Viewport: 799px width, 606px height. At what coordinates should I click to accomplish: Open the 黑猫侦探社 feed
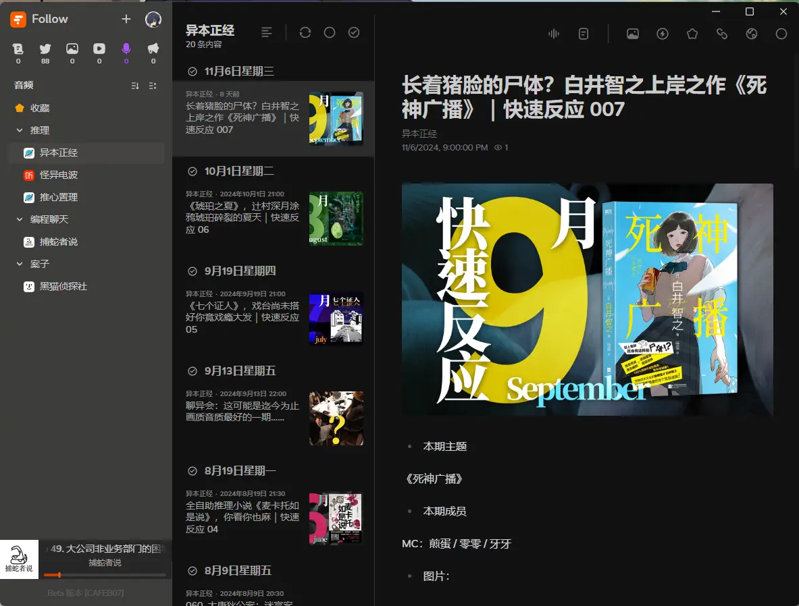(86, 286)
